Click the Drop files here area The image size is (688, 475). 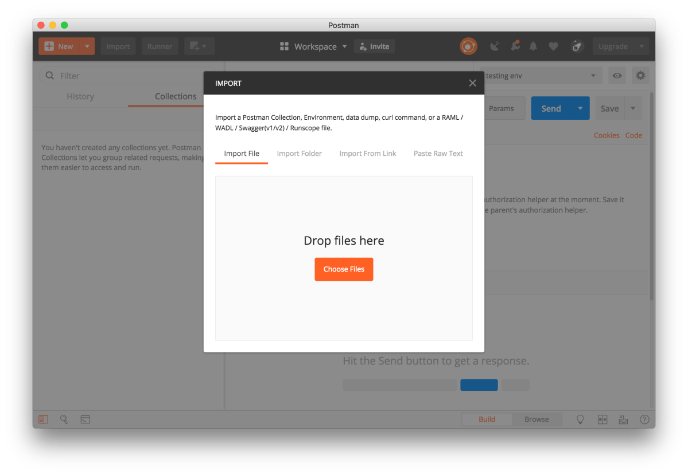click(344, 258)
